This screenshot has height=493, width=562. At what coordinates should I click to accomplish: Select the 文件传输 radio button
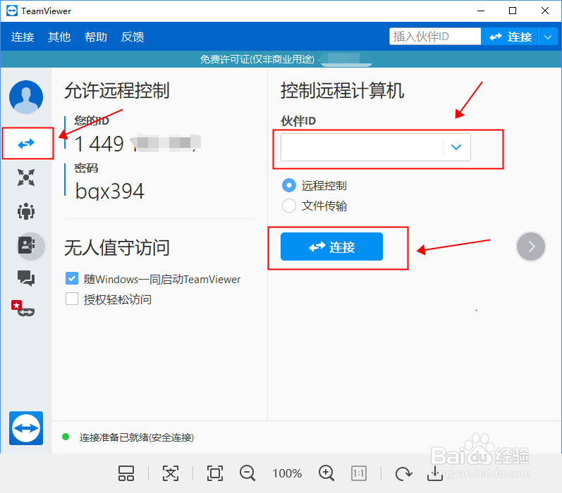(289, 206)
